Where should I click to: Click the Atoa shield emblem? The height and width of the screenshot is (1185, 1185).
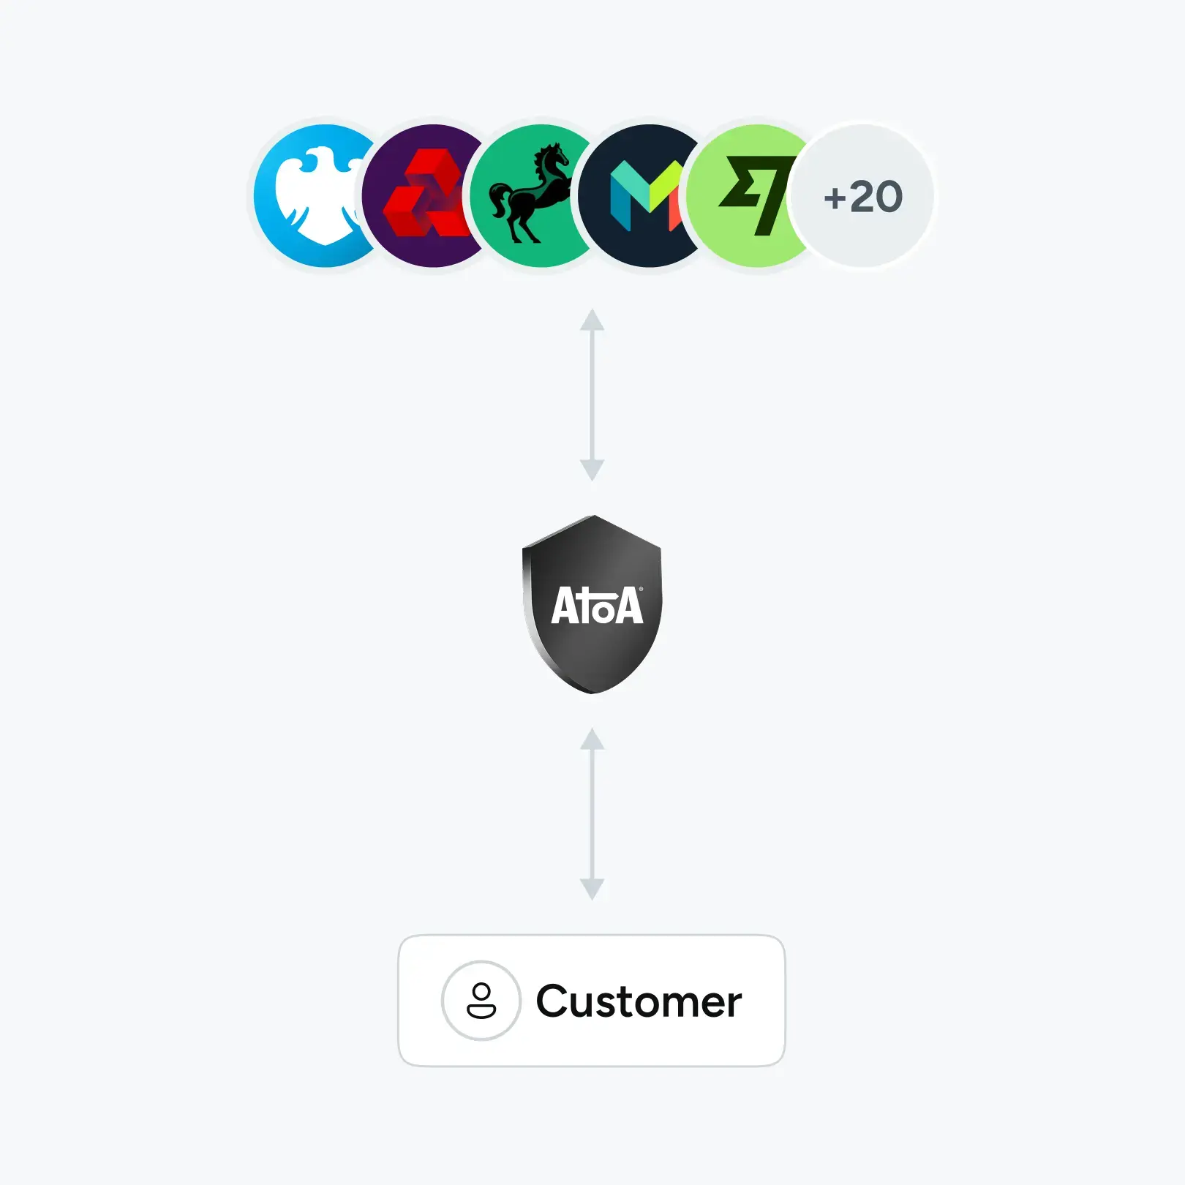tap(592, 604)
